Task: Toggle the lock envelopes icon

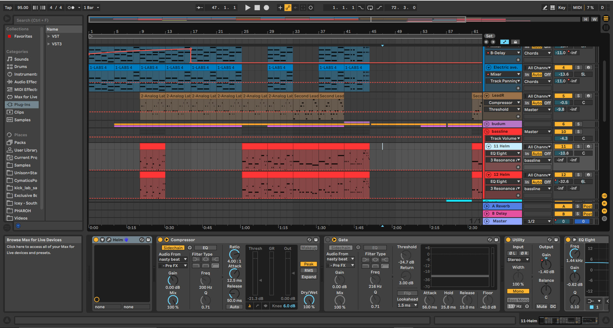Action: (515, 42)
